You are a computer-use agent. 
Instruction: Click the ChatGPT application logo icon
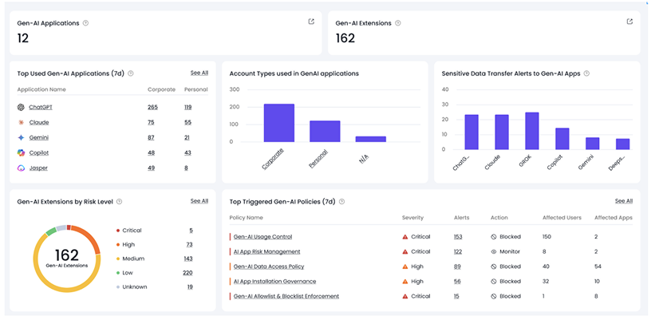click(21, 107)
